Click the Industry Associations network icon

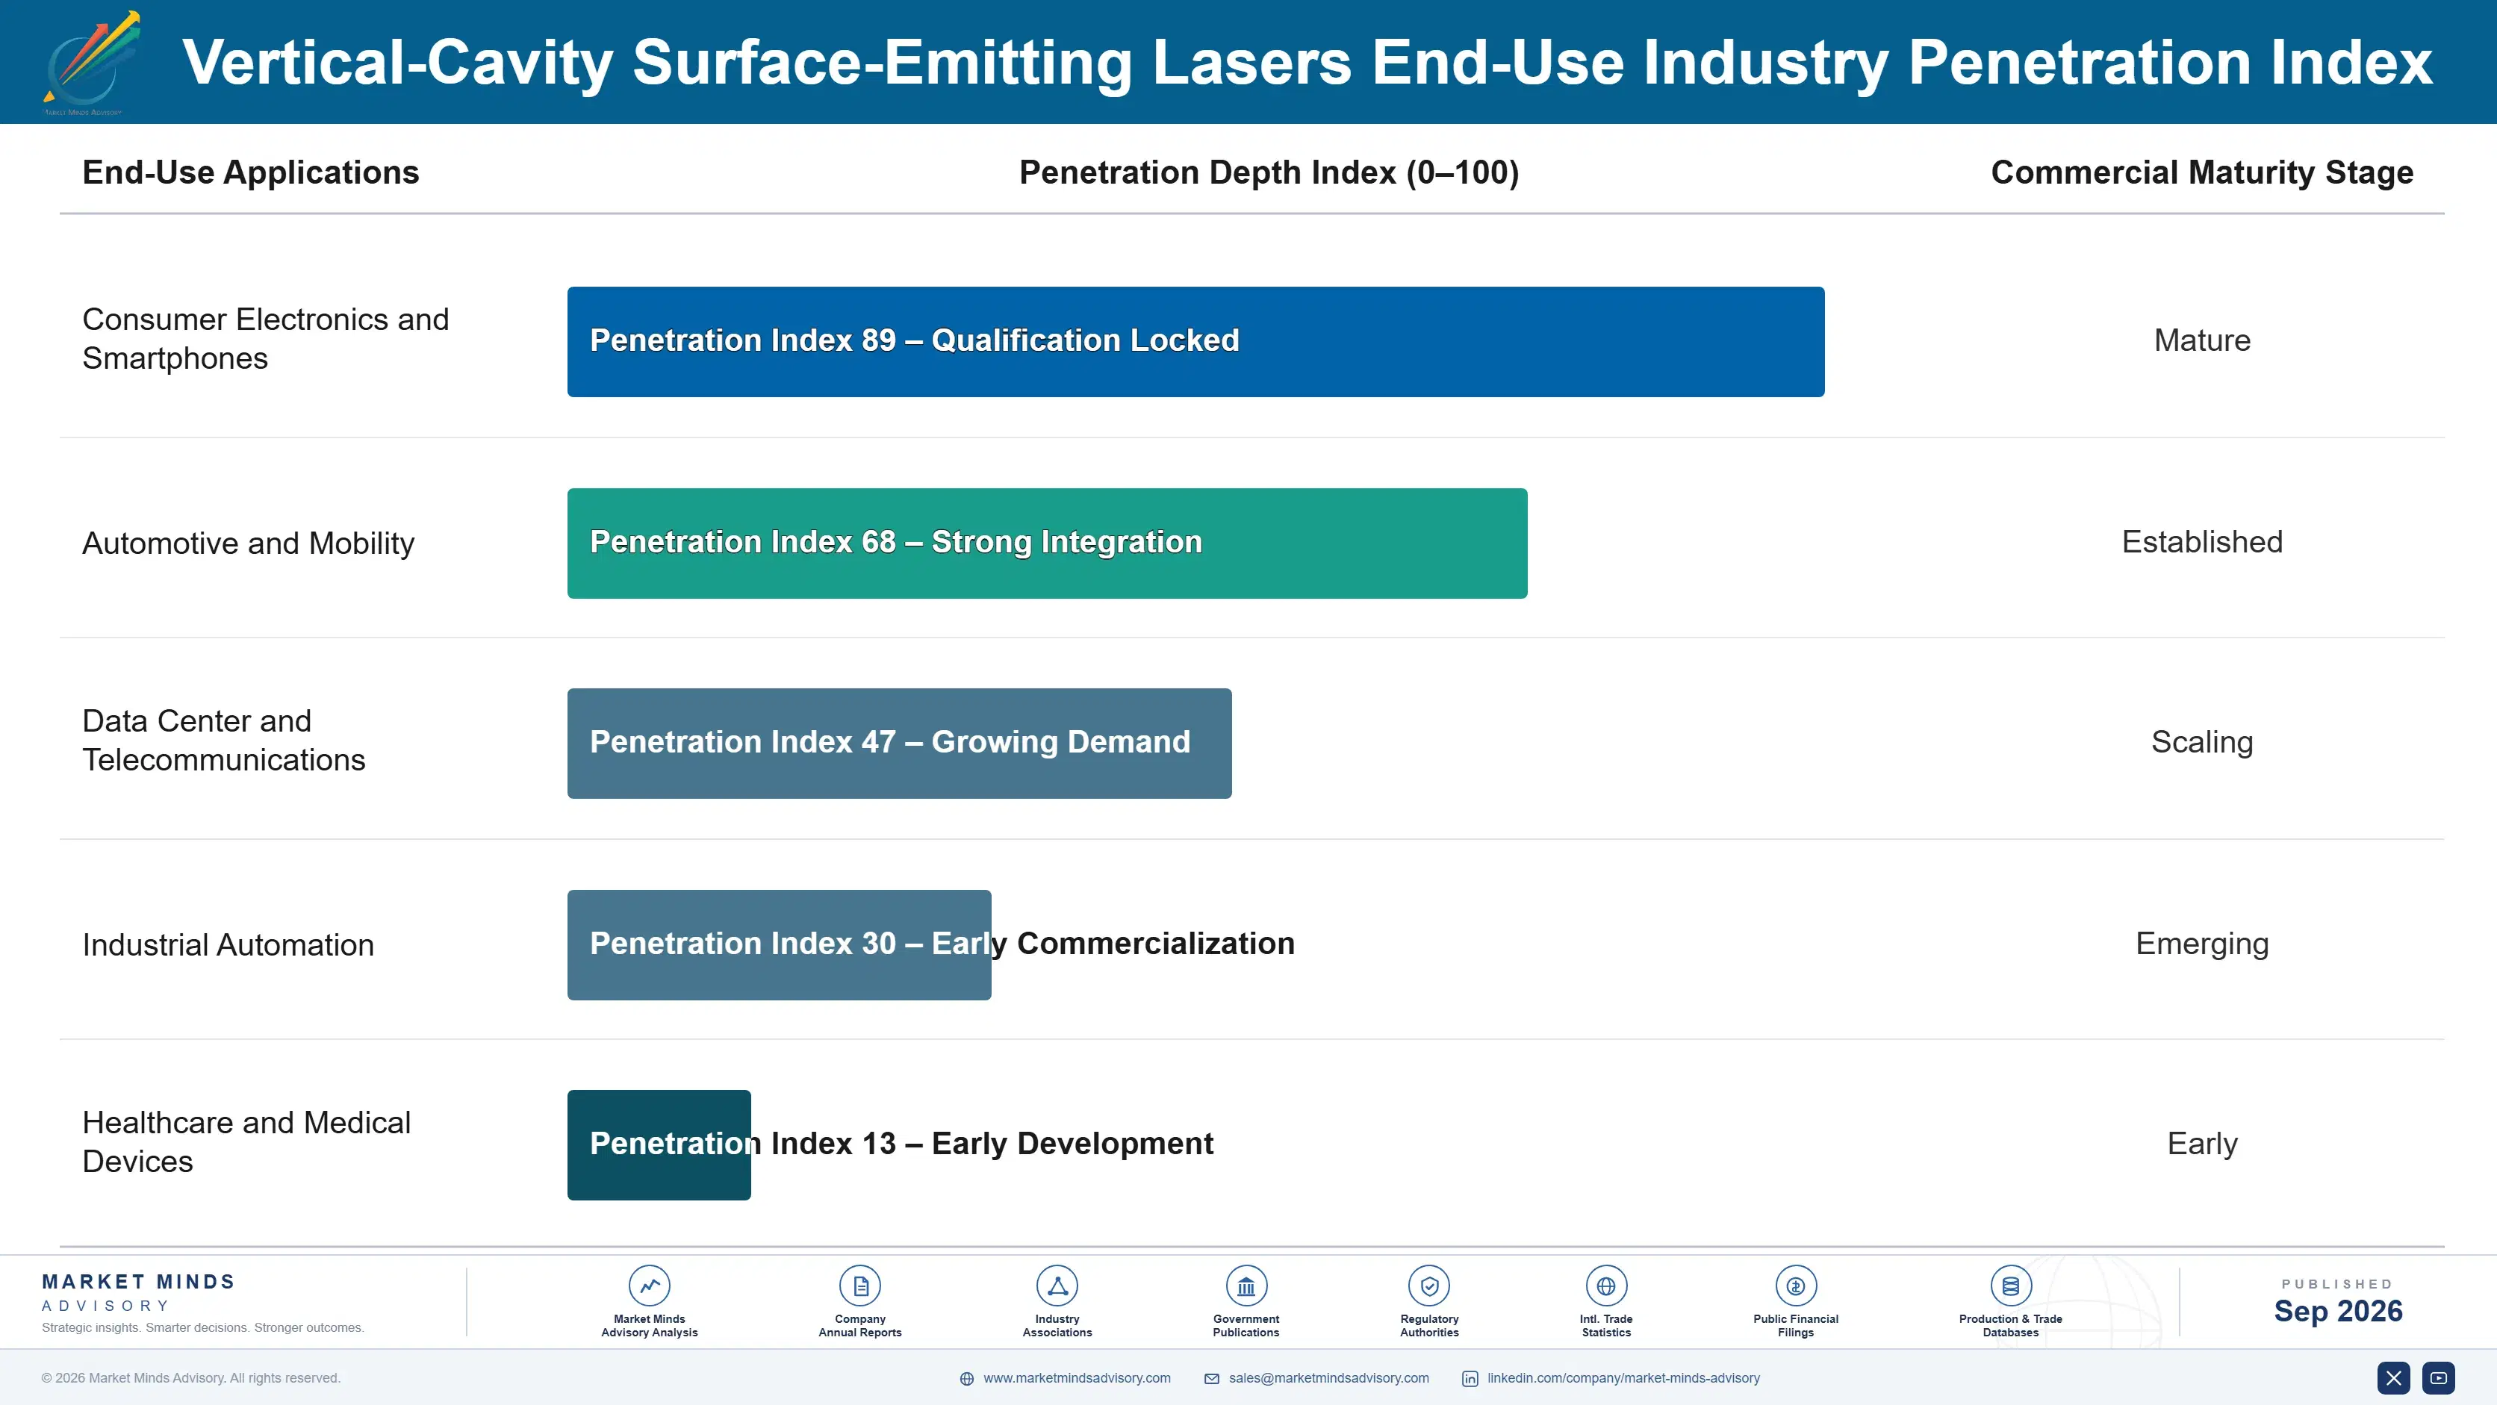1057,1286
